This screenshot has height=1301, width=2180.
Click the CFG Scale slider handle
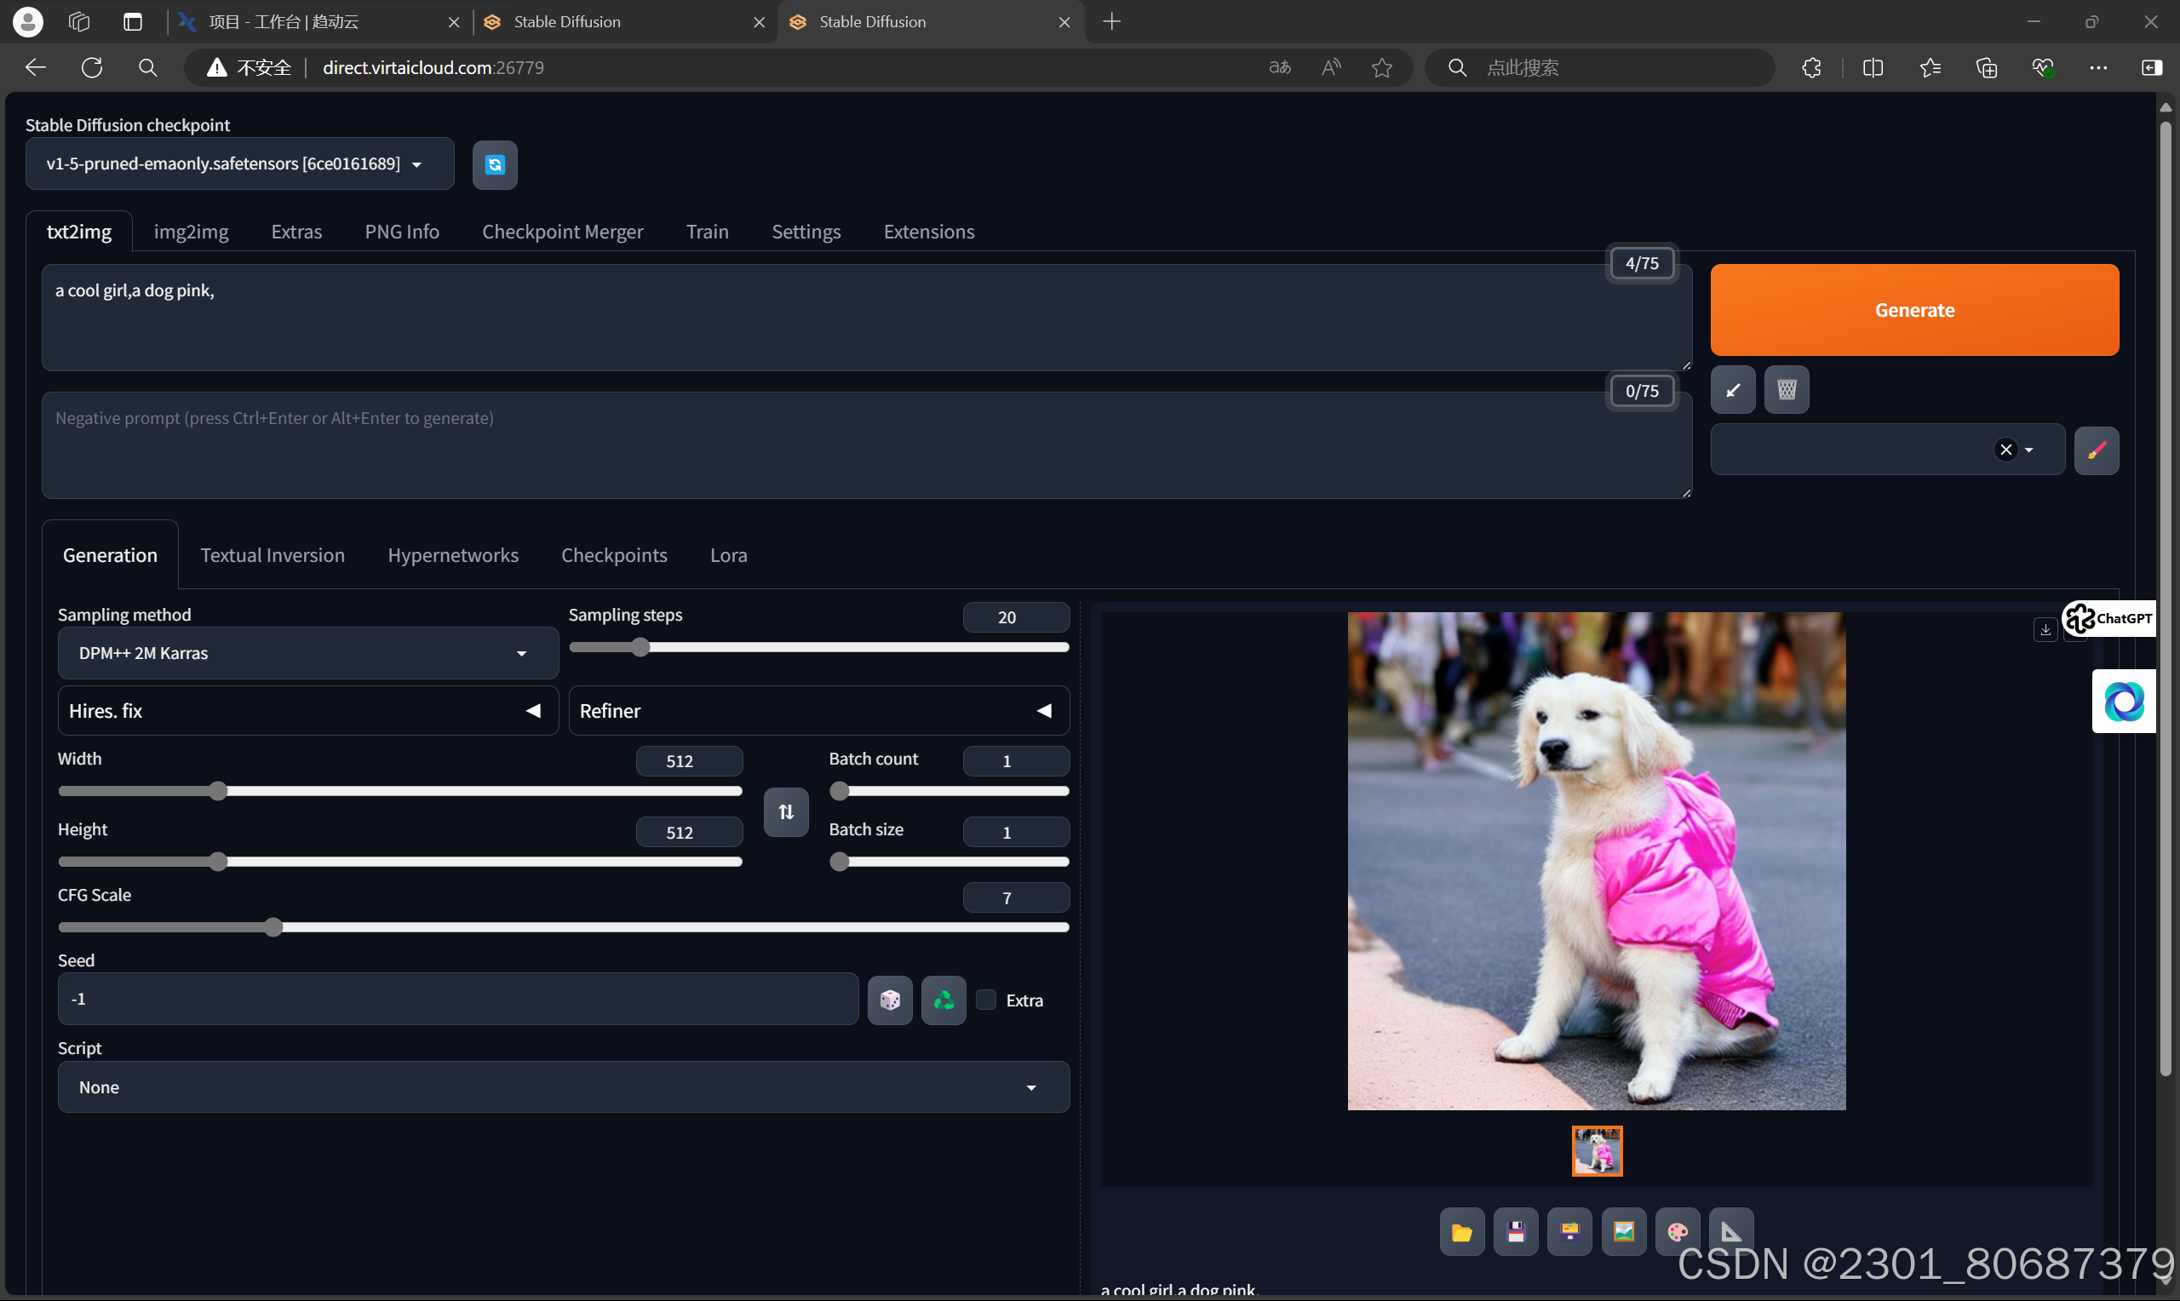pyautogui.click(x=273, y=926)
